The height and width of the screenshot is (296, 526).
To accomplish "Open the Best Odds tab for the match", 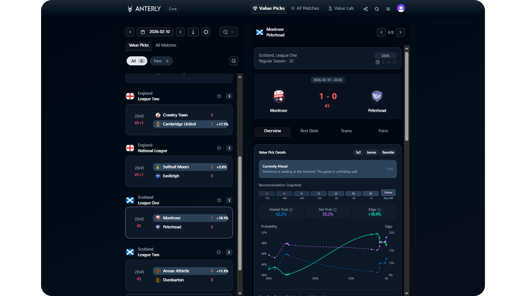I will [309, 131].
